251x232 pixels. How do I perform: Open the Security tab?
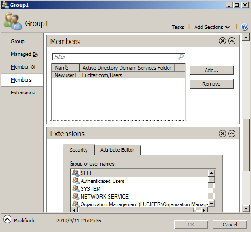pyautogui.click(x=79, y=150)
